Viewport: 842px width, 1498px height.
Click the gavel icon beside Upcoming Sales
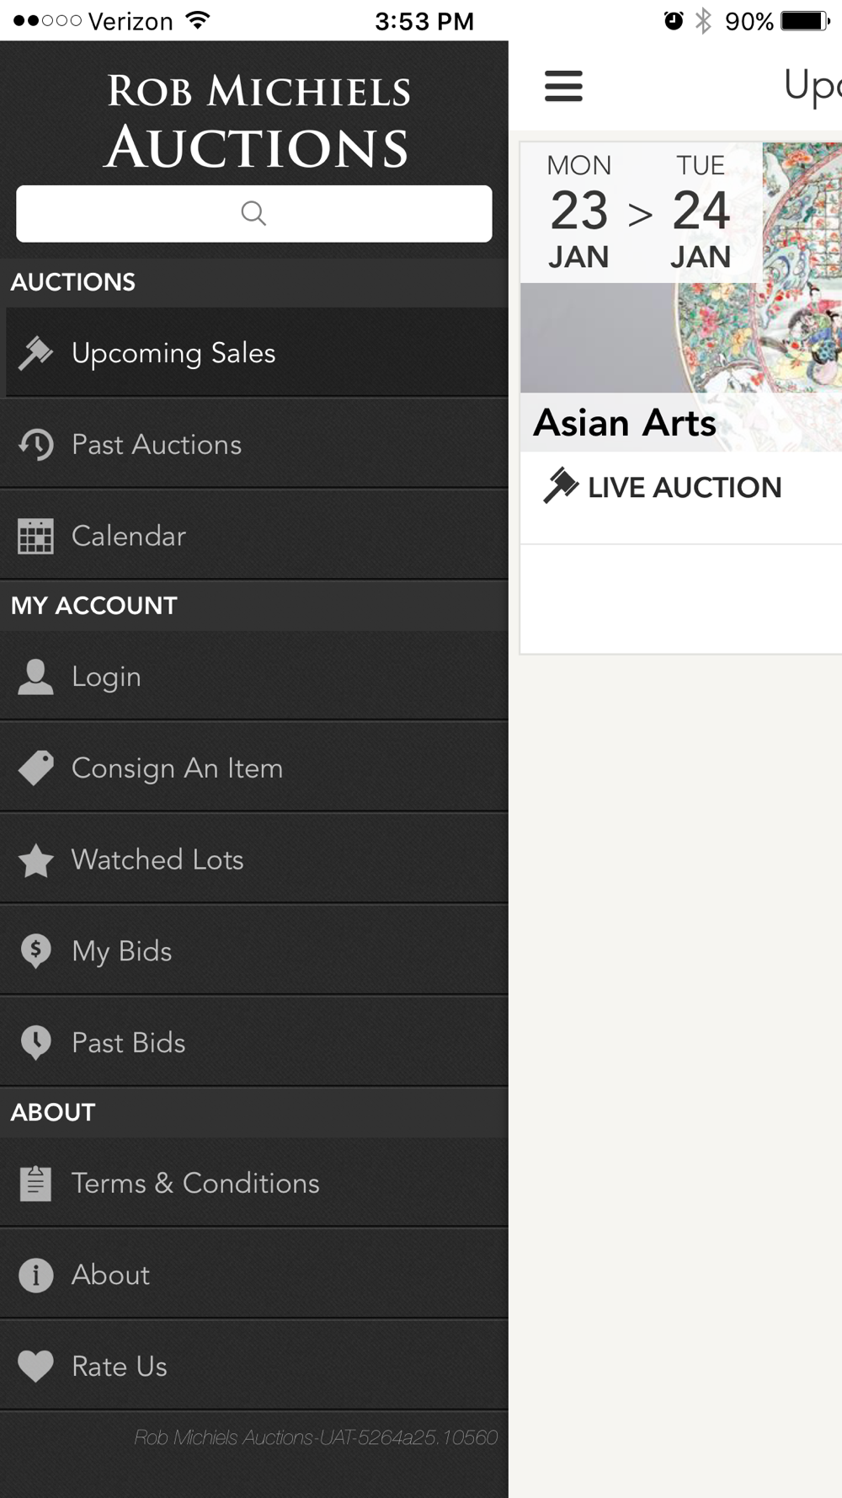[35, 353]
